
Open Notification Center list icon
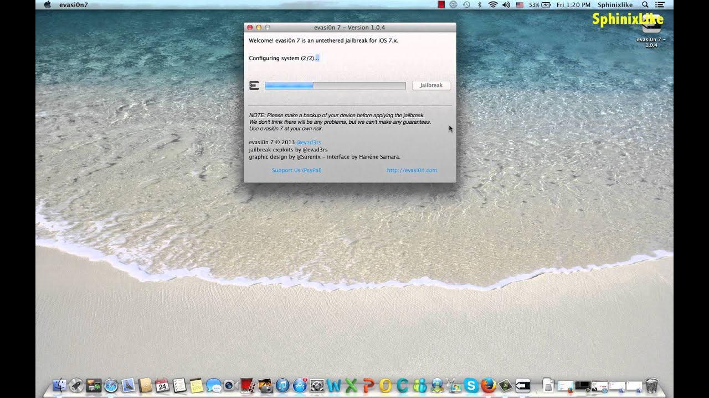click(660, 4)
